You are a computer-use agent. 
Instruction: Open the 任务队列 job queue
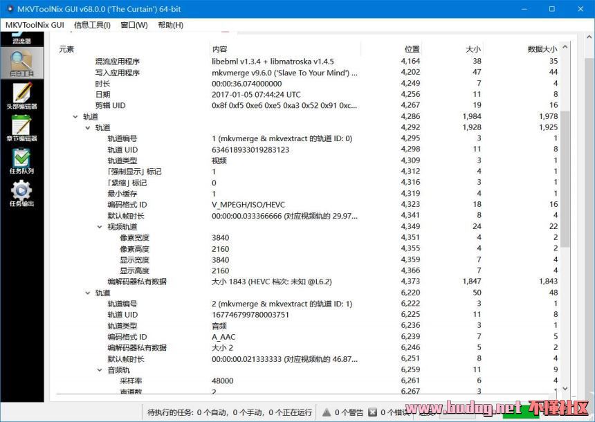click(21, 160)
